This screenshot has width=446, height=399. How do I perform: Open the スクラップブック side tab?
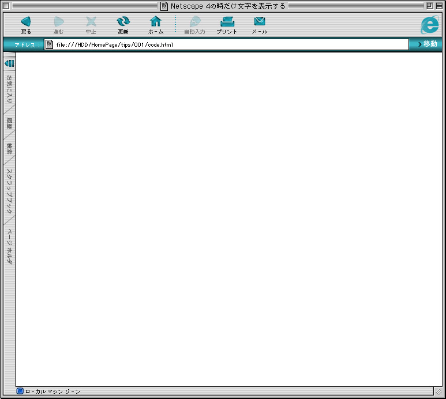pos(9,191)
